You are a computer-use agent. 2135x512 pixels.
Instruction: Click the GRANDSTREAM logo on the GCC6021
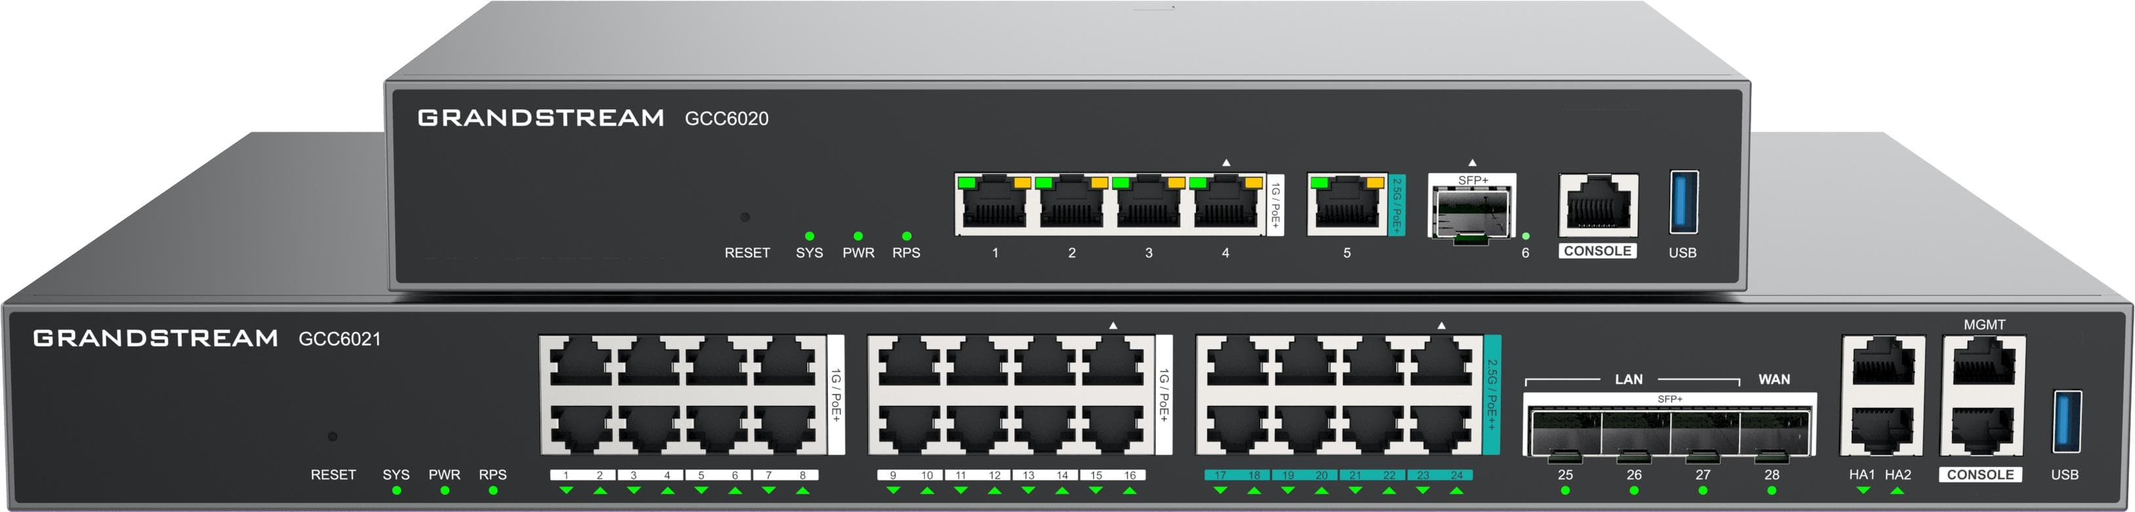click(155, 337)
